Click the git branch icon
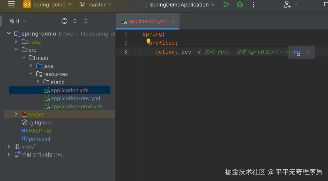The image size is (328, 181). [83, 5]
